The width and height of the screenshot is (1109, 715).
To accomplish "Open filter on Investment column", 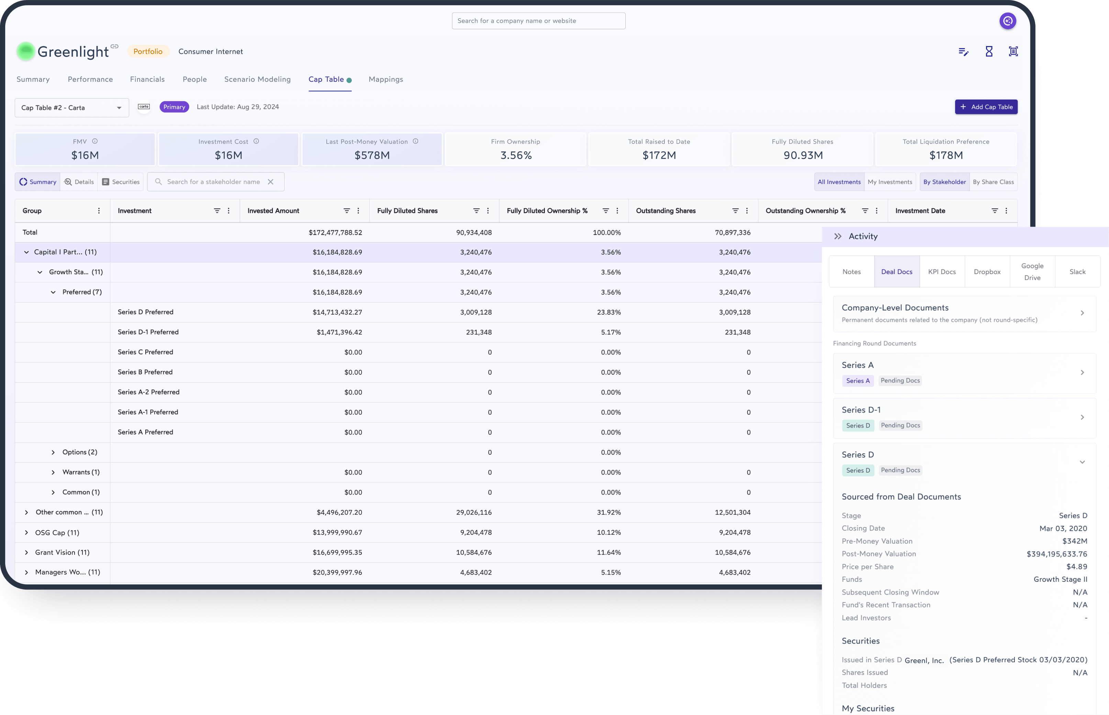I will coord(217,211).
